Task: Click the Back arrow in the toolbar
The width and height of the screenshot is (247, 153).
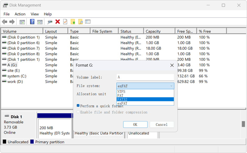Action: (4, 22)
